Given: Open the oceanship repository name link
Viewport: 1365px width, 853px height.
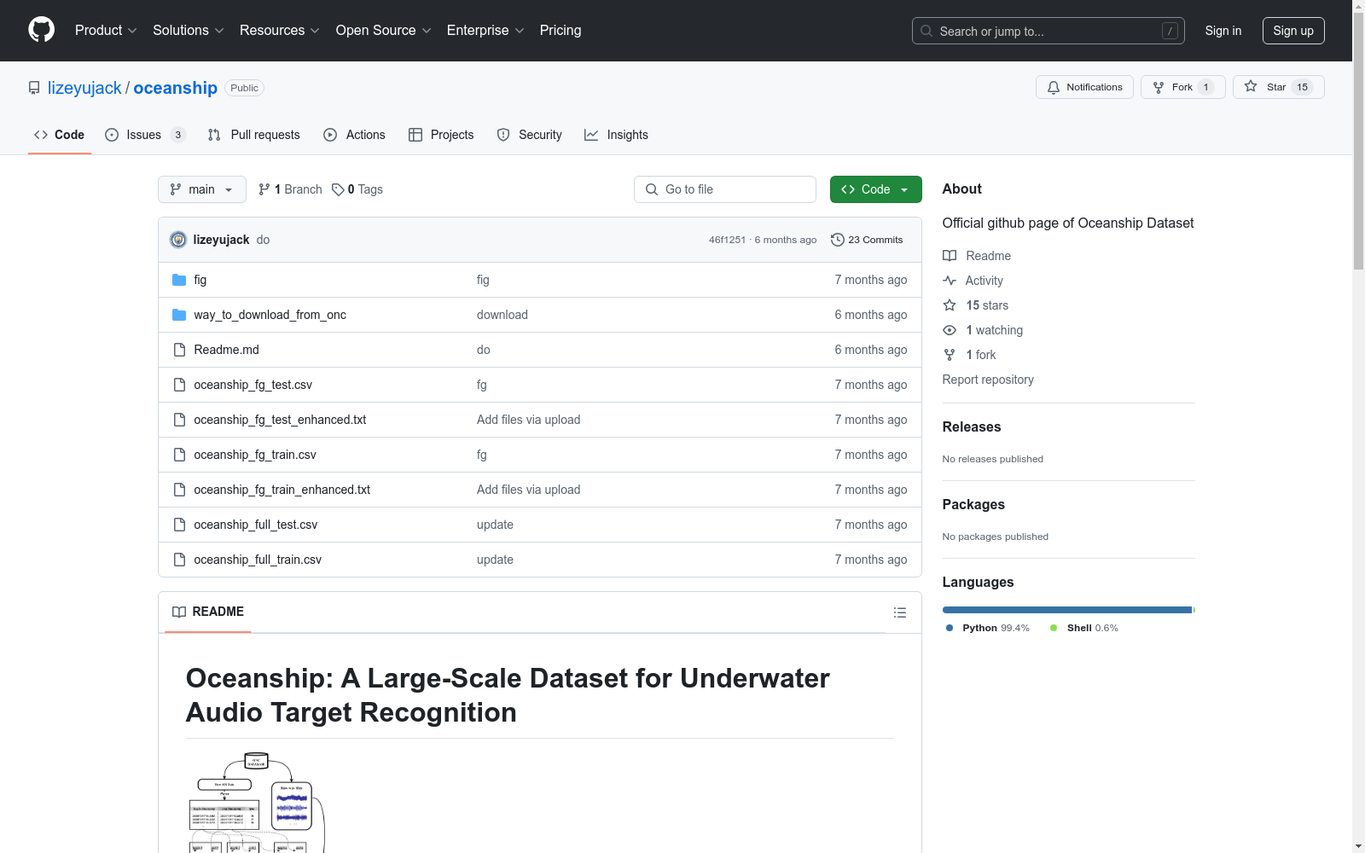Looking at the screenshot, I should (x=176, y=88).
